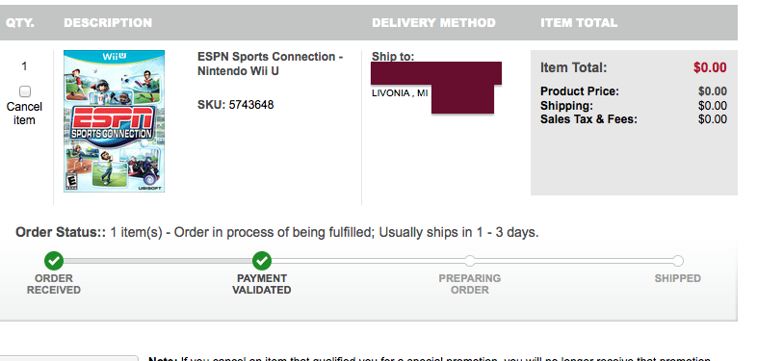Click the Description column header
Image resolution: width=757 pixels, height=361 pixels.
click(108, 23)
